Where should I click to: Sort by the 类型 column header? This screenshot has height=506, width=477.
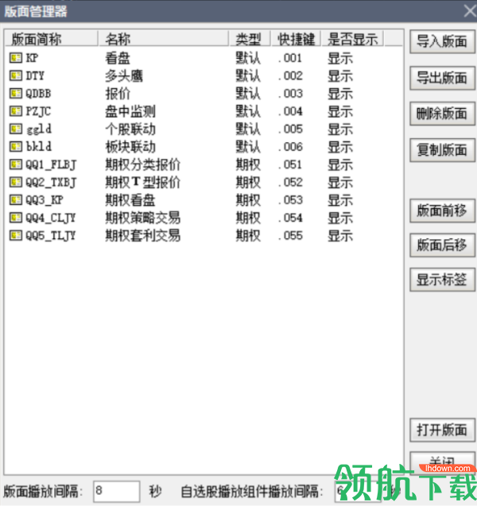[250, 39]
